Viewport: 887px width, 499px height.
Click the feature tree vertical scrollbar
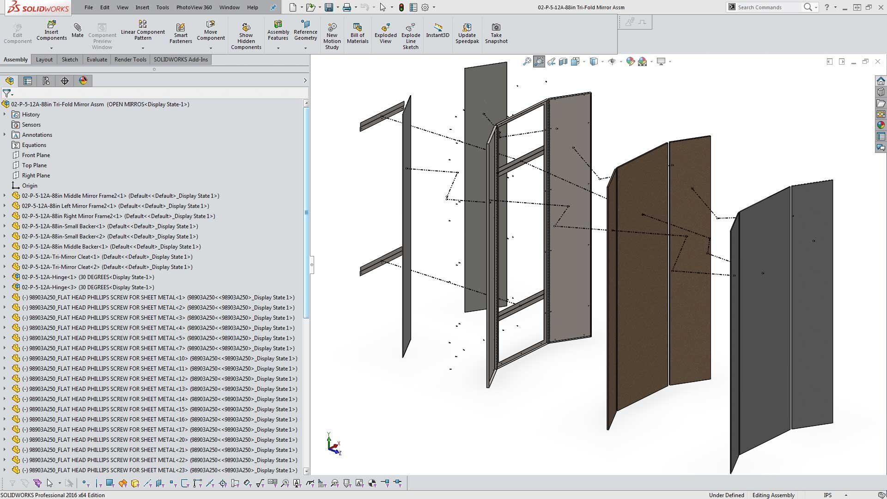pos(306,213)
